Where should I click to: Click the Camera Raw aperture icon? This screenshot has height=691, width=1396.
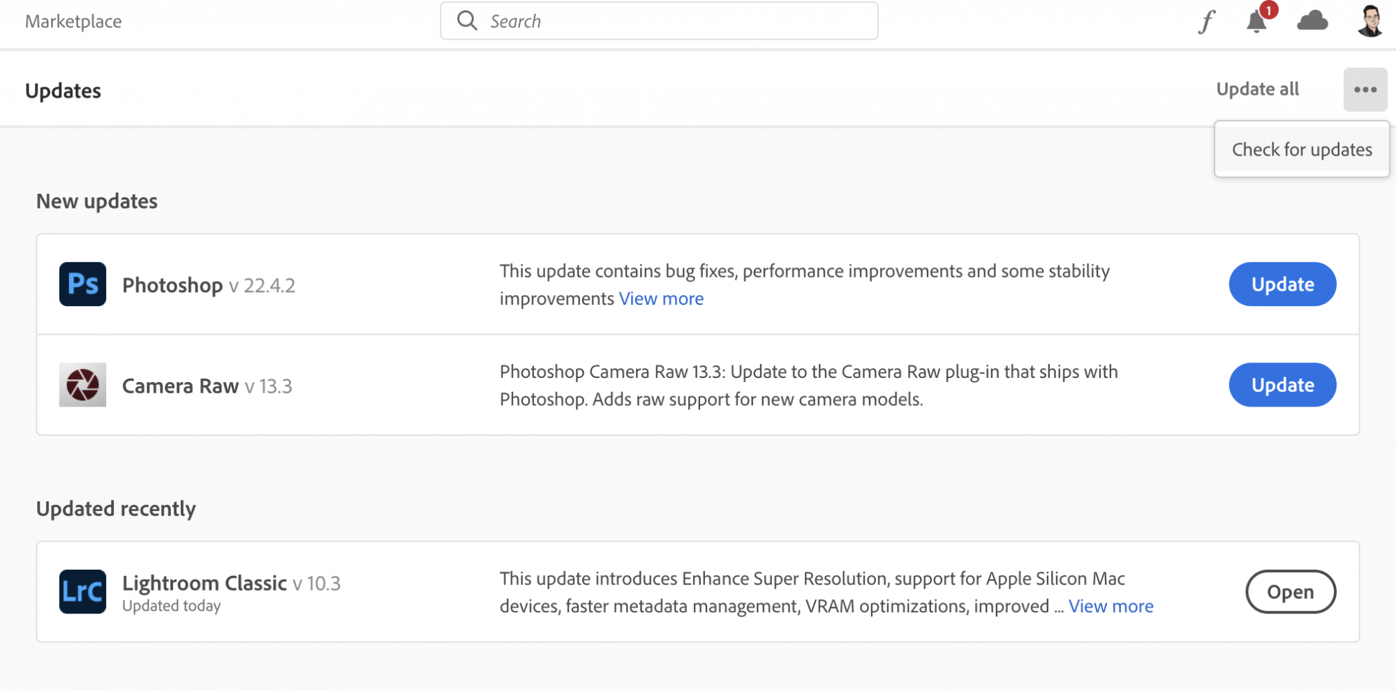[x=82, y=385]
